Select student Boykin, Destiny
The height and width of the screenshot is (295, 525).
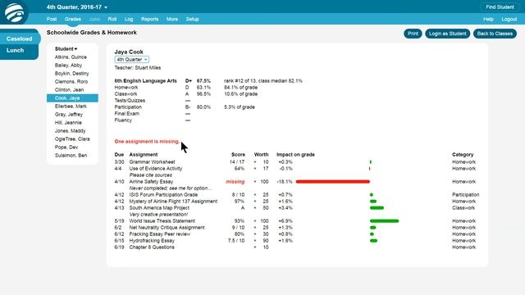72,74
